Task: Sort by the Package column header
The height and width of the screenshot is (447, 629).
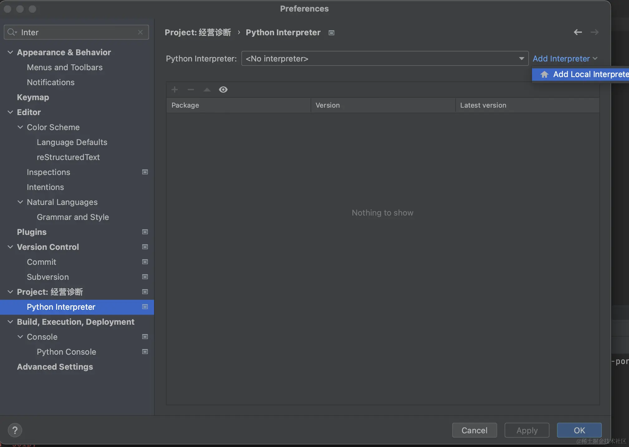Action: (239, 105)
